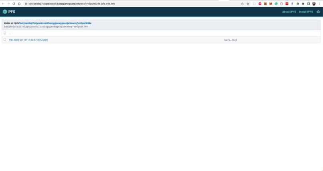
Task: Open the colorful color-wheel extension
Action: click(297, 4)
